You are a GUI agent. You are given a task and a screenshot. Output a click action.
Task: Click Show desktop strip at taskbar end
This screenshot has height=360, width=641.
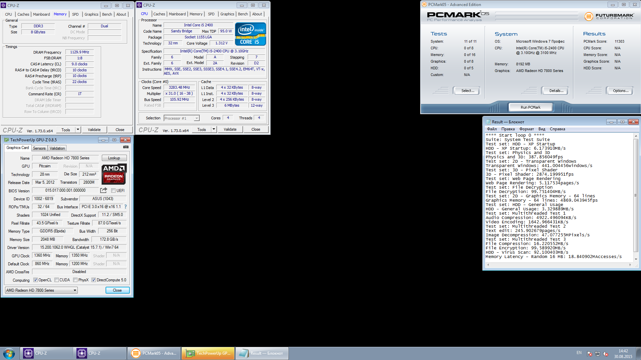[638, 353]
